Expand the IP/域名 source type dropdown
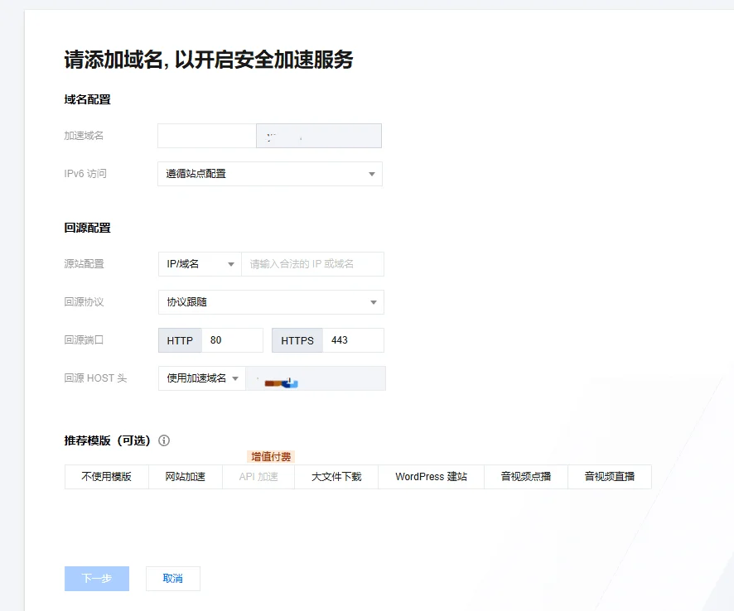Screen dimensions: 734x611 (x=200, y=264)
